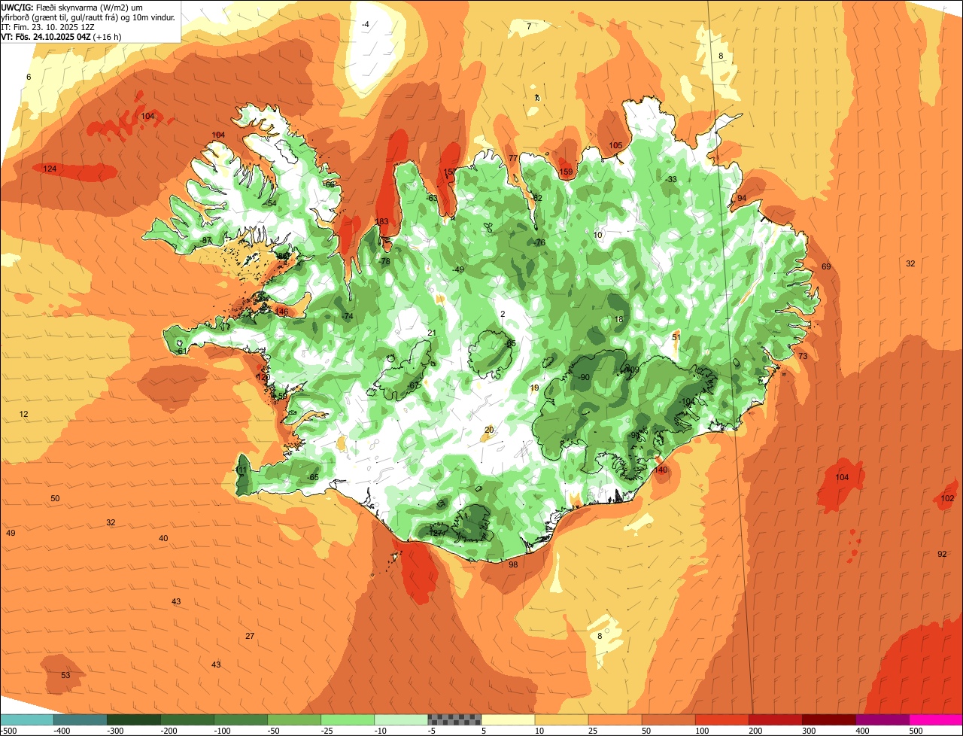Click the flux value '53' in the bottom-left
The image size is (963, 736).
pos(65,675)
